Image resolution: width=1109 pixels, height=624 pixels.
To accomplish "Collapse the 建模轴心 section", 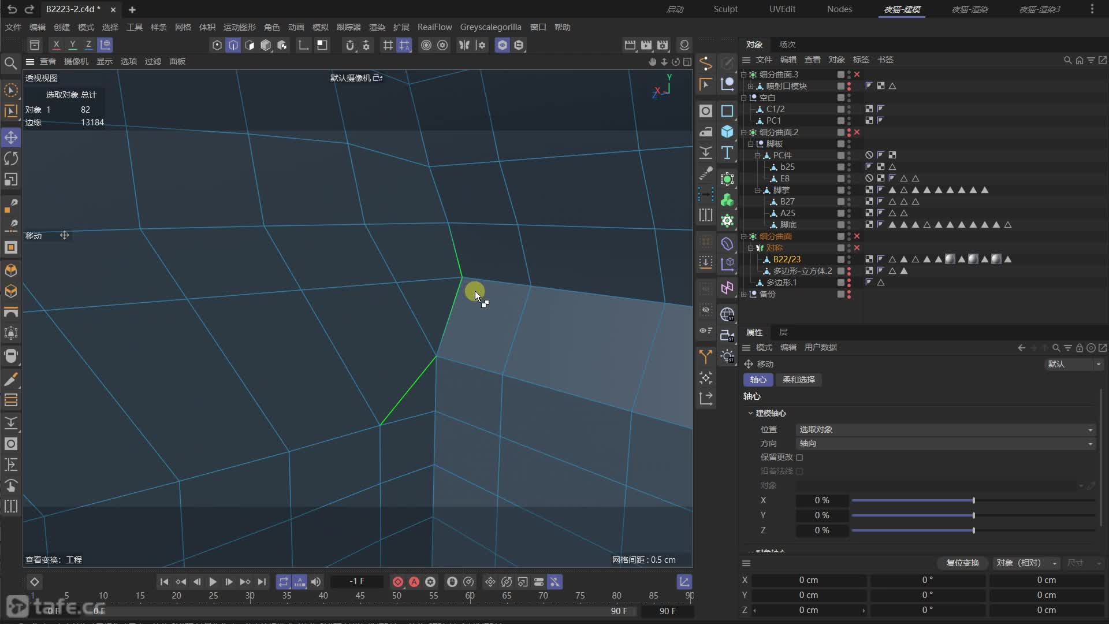I will 750,413.
